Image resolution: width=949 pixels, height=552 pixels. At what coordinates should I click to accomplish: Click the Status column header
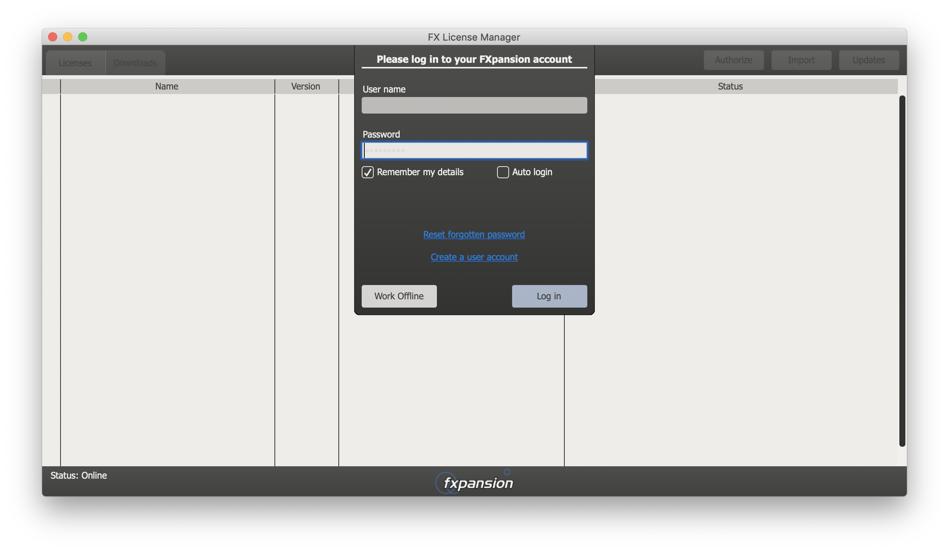pos(730,86)
